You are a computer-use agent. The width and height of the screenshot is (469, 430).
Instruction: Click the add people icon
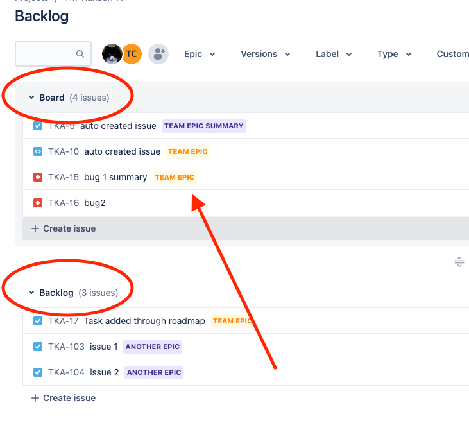158,54
